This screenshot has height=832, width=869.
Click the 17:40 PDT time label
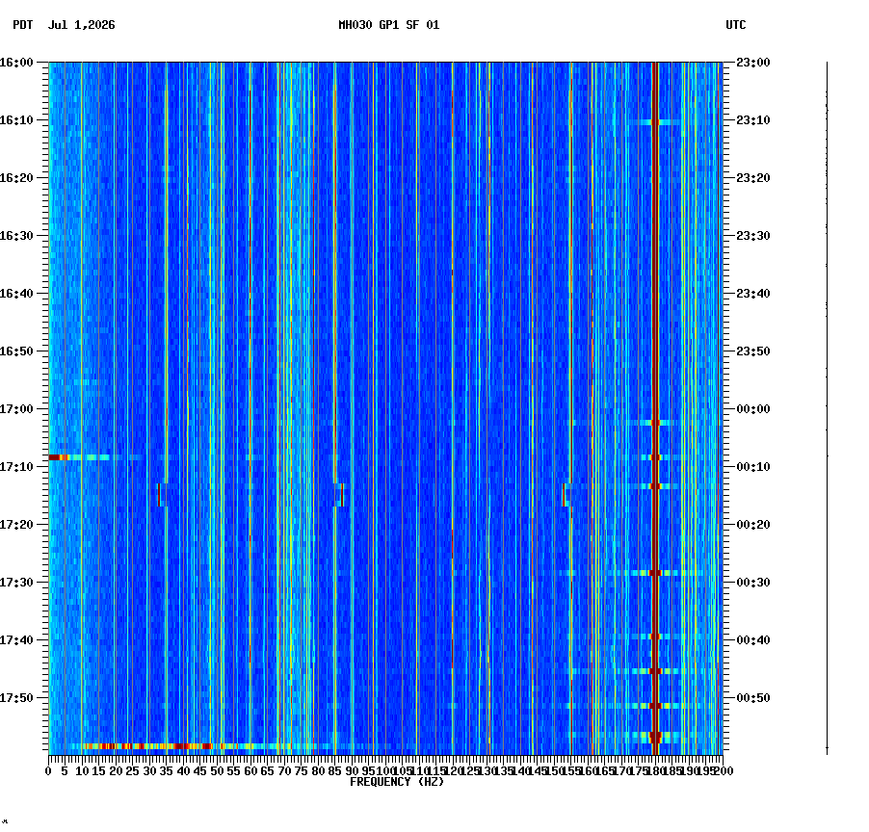(x=16, y=640)
